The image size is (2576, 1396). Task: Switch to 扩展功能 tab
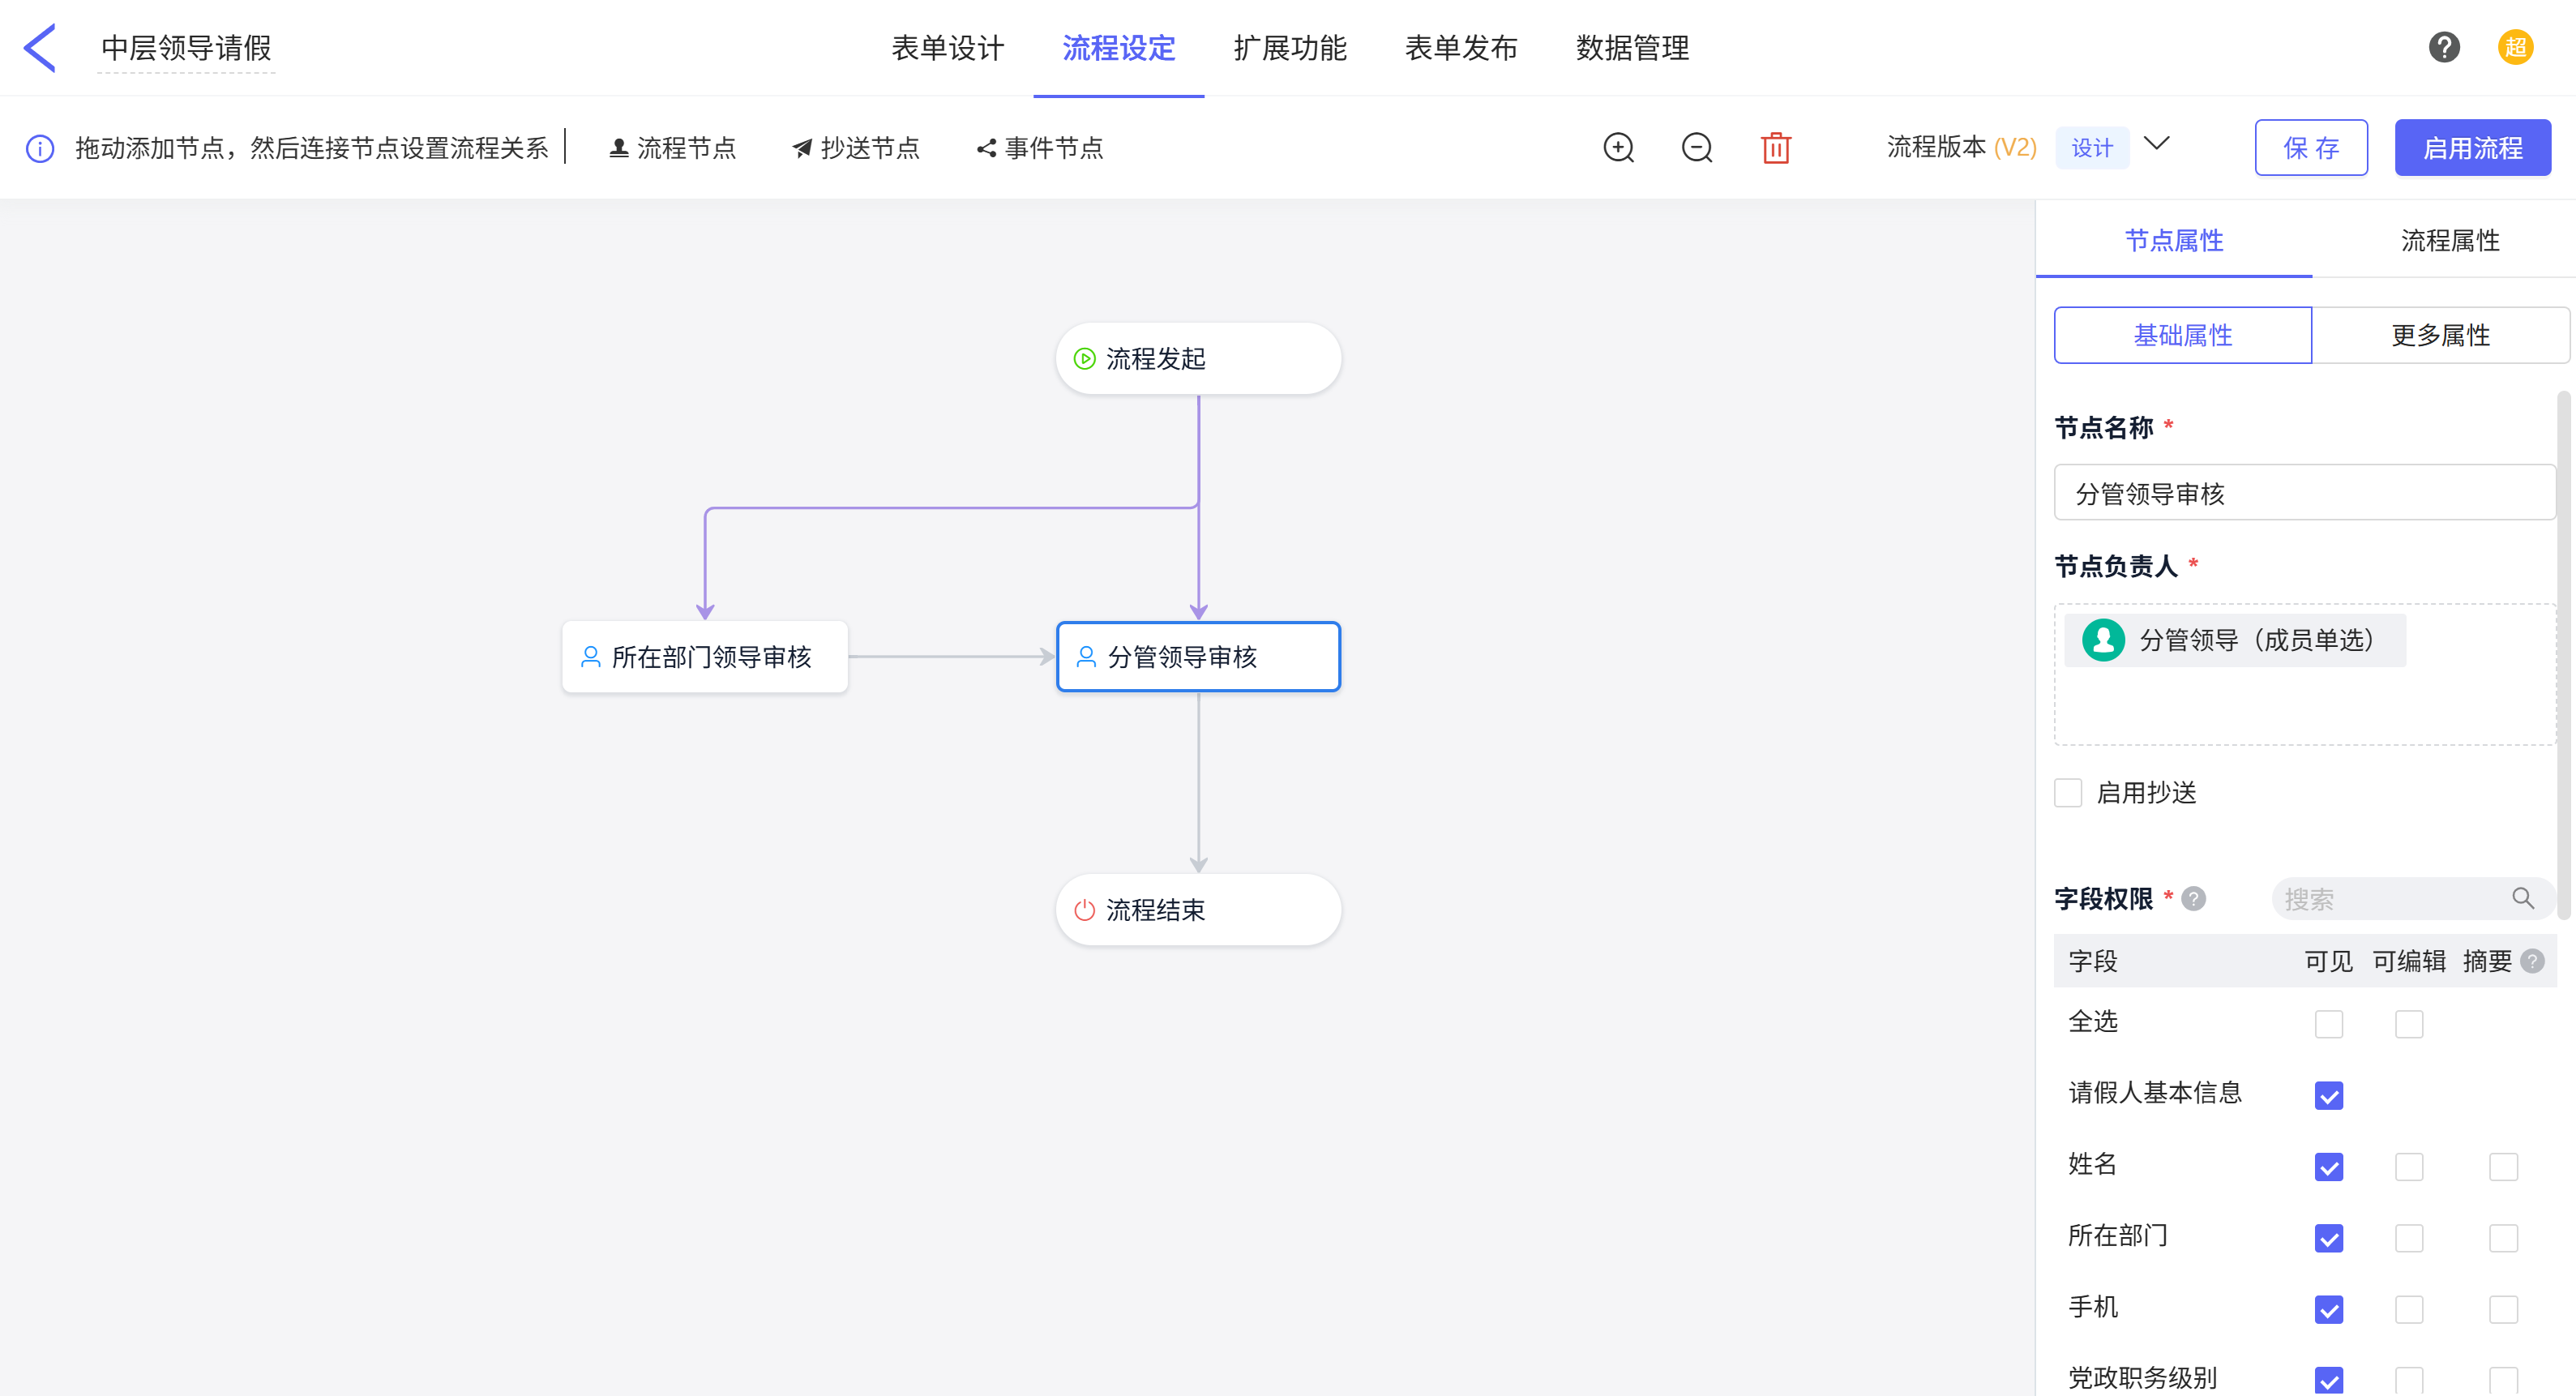point(1289,48)
